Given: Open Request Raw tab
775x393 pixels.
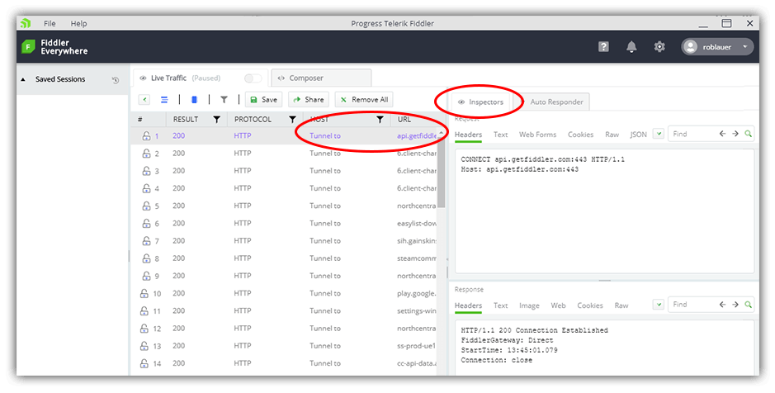Looking at the screenshot, I should (612, 135).
